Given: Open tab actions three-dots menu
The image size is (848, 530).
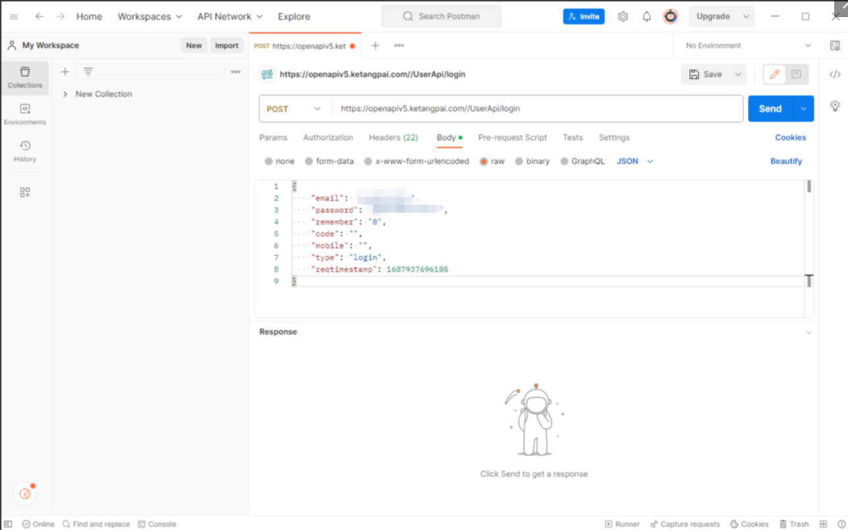Looking at the screenshot, I should (x=399, y=45).
